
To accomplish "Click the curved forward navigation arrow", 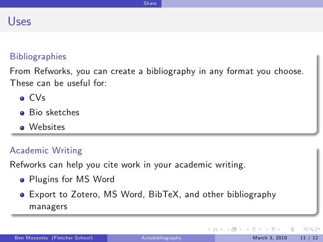I will coord(317,229).
